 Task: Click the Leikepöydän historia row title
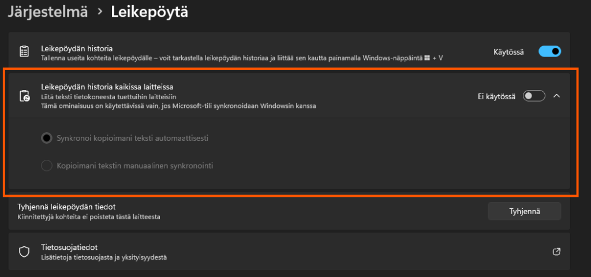pos(77,48)
